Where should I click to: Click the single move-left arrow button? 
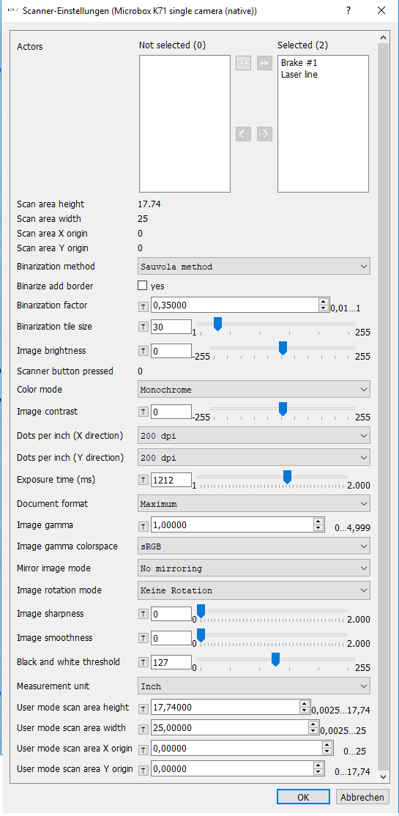tap(244, 134)
